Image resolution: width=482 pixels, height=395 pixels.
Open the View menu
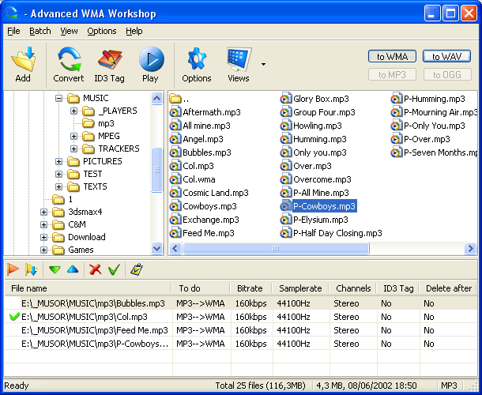[x=69, y=31]
